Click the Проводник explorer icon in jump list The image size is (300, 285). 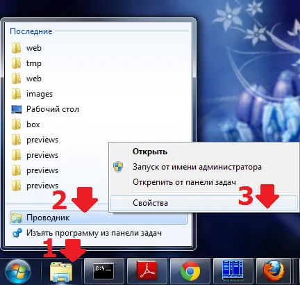point(17,218)
